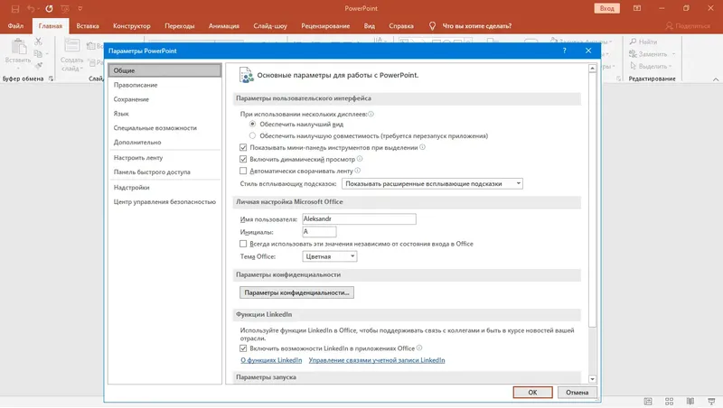Screen dimensions: 723x408
Task: Click the Cut scissors icon
Action: click(x=38, y=42)
